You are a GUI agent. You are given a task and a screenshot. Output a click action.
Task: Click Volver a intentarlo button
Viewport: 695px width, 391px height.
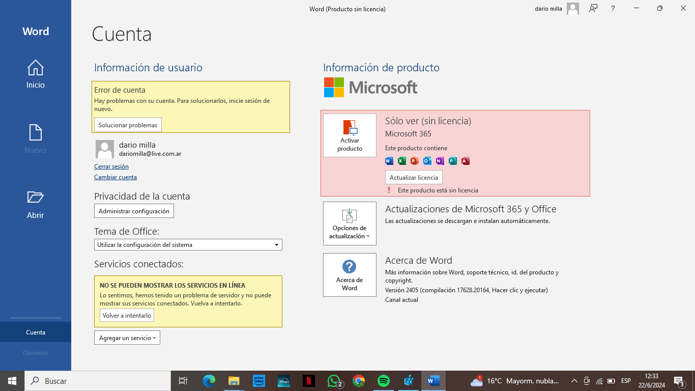[127, 315]
